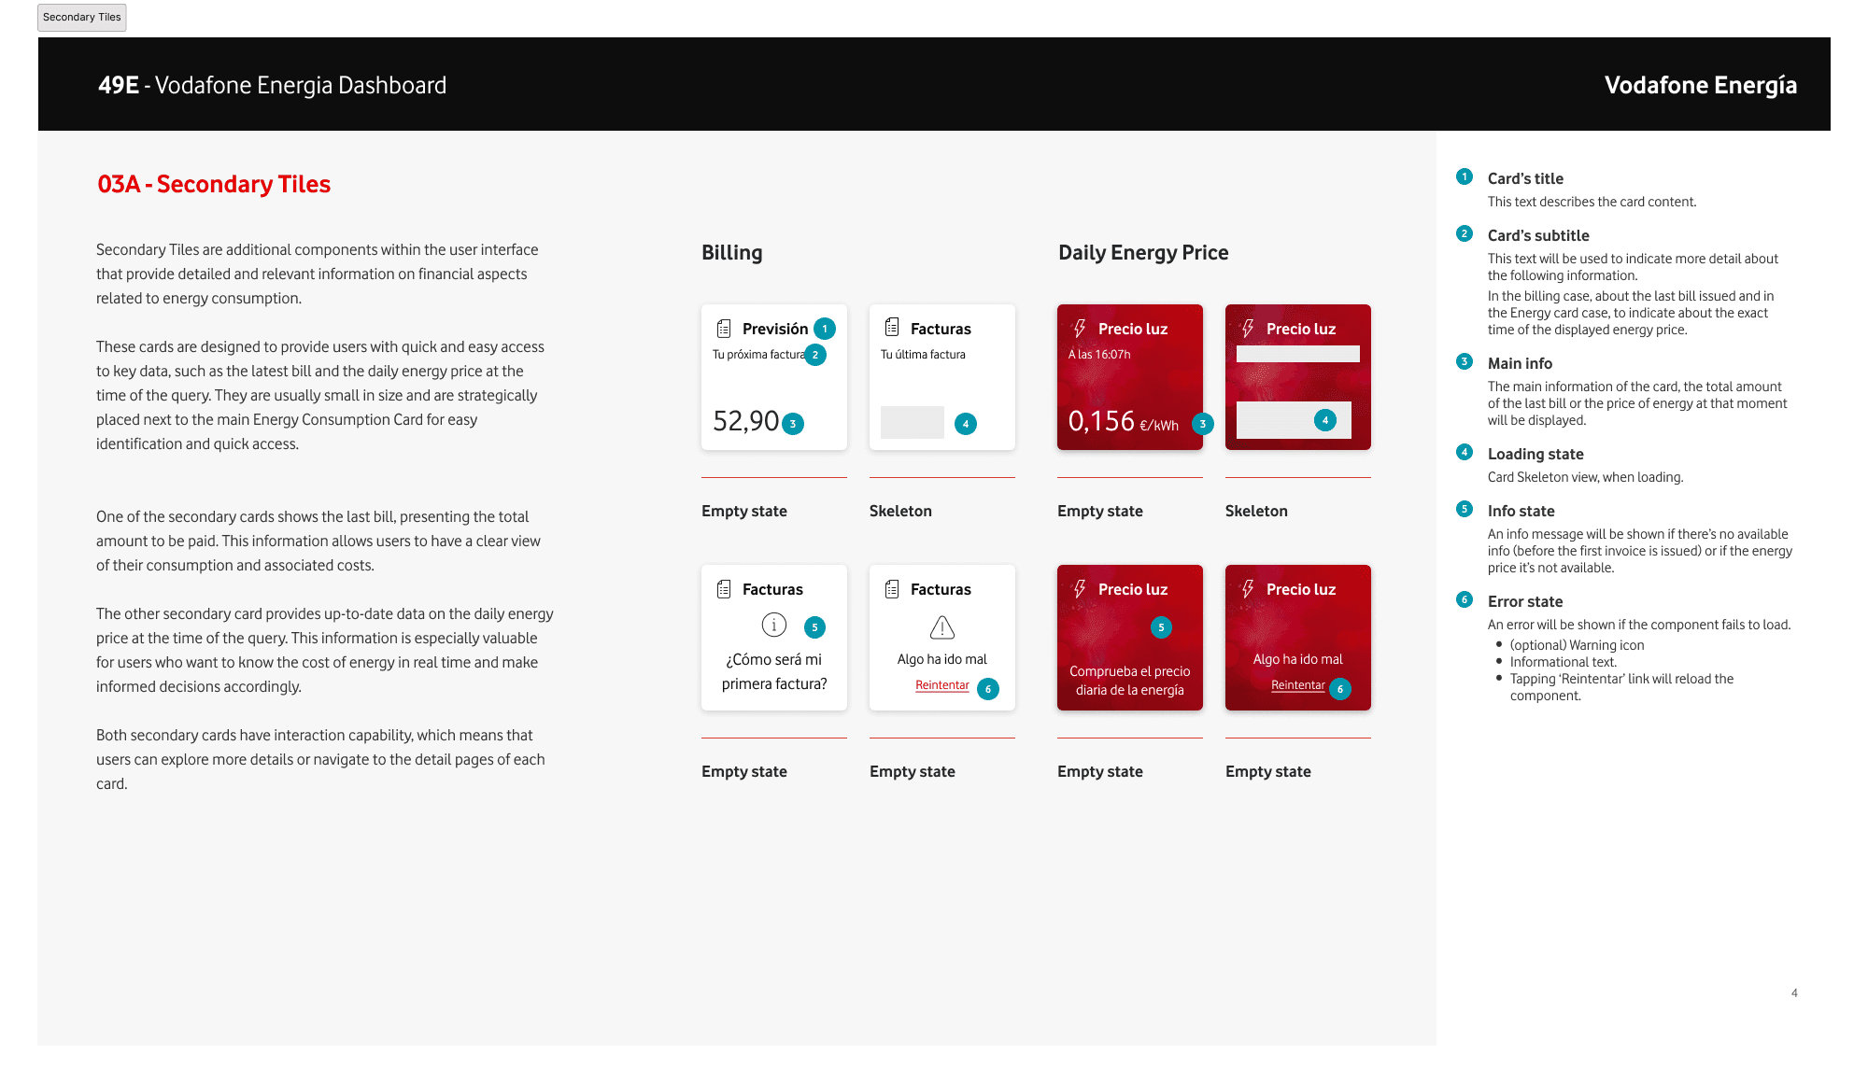The width and height of the screenshot is (1868, 1083).
Task: Click the 49E - Vodafone Energia Dashboard title
Action: pyautogui.click(x=272, y=85)
